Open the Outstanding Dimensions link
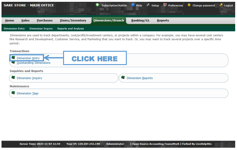The width and height of the screenshot is (237, 150). [x=34, y=63]
